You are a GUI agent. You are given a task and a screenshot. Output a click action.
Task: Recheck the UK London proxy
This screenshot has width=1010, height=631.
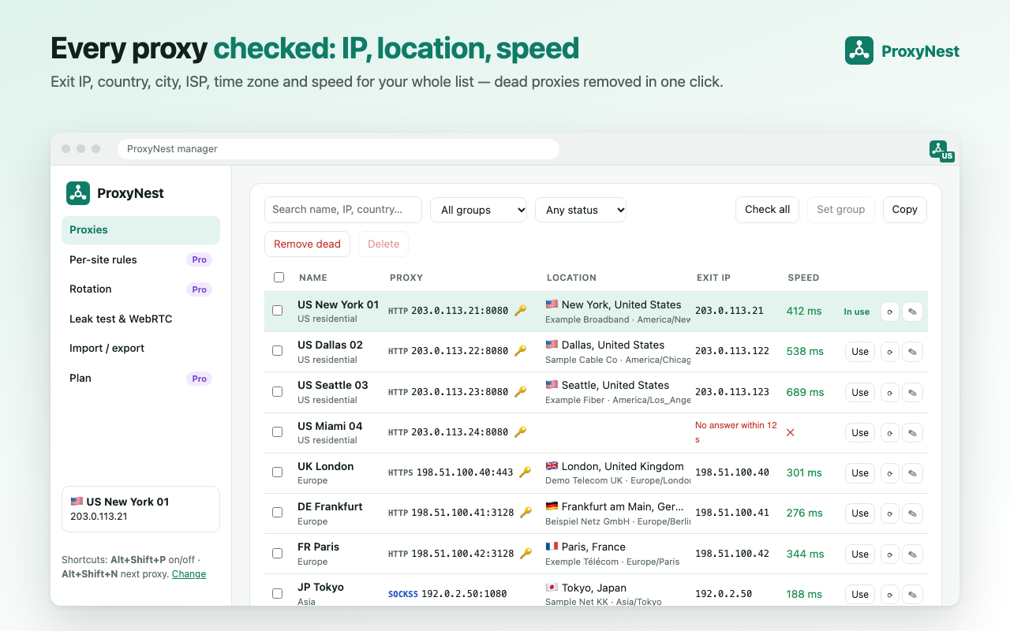pos(889,473)
